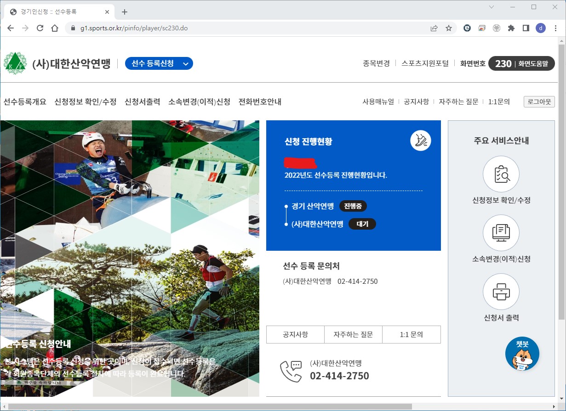Click the 스포츠지원포털 link
The image size is (566, 411).
tap(425, 64)
